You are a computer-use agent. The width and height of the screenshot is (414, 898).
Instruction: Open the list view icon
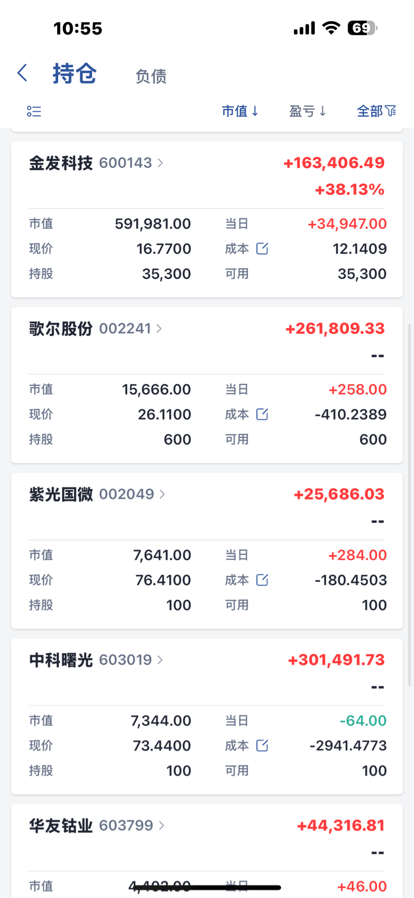pos(34,111)
